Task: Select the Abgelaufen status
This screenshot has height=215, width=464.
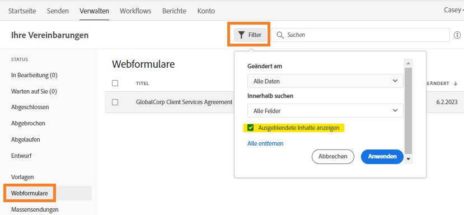Action: (25, 139)
